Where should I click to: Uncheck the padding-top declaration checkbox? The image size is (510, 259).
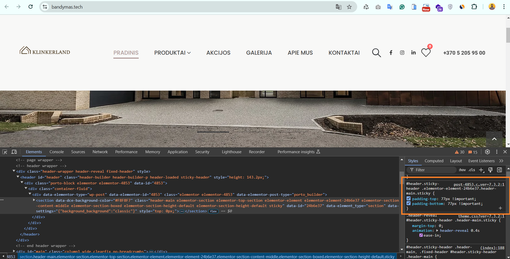[x=408, y=199]
